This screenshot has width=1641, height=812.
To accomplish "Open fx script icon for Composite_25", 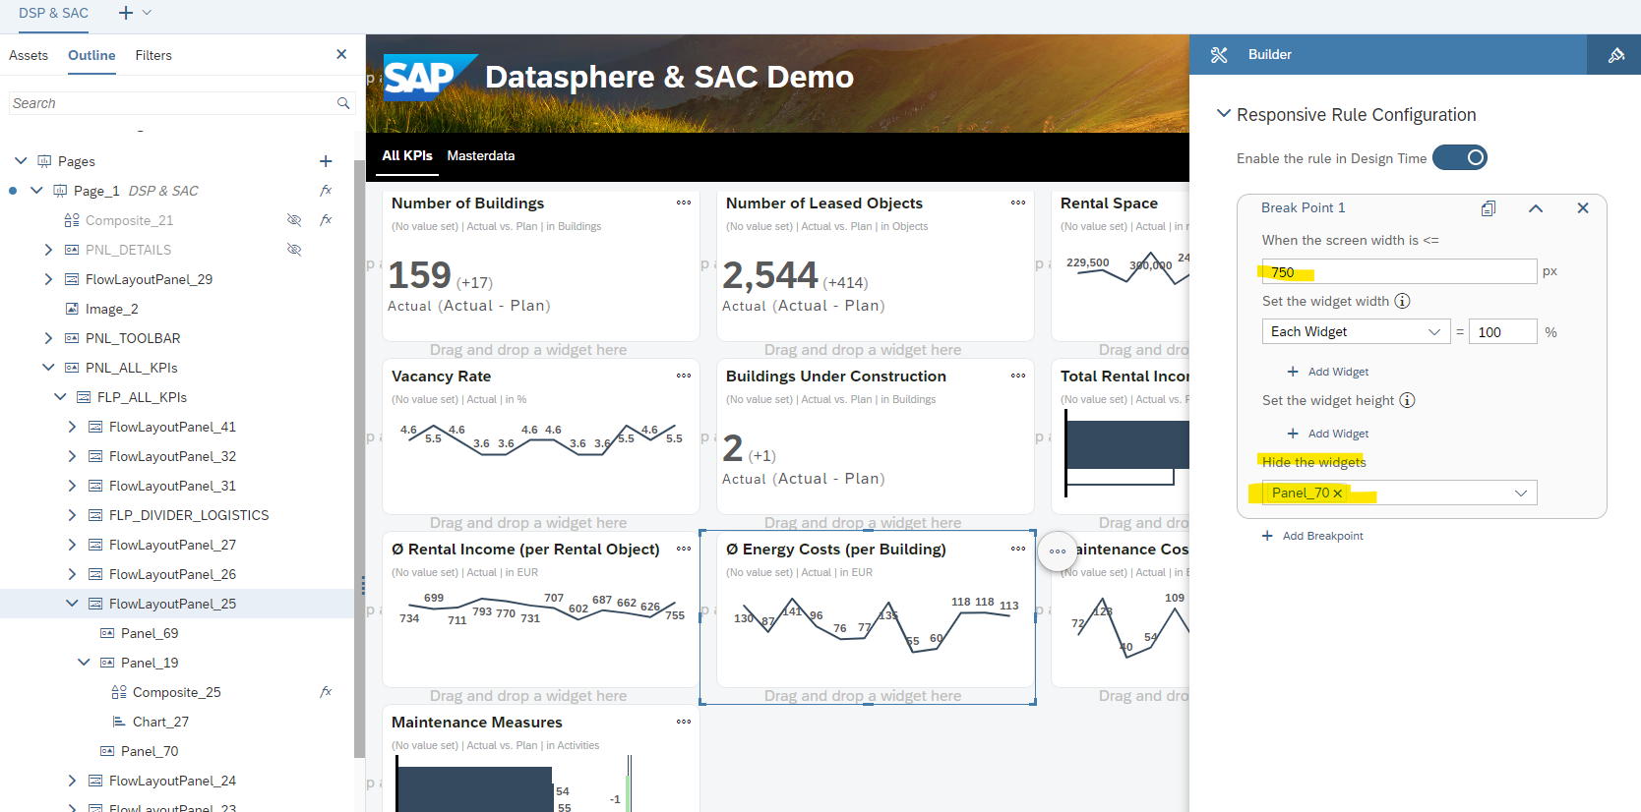I will 326,692.
